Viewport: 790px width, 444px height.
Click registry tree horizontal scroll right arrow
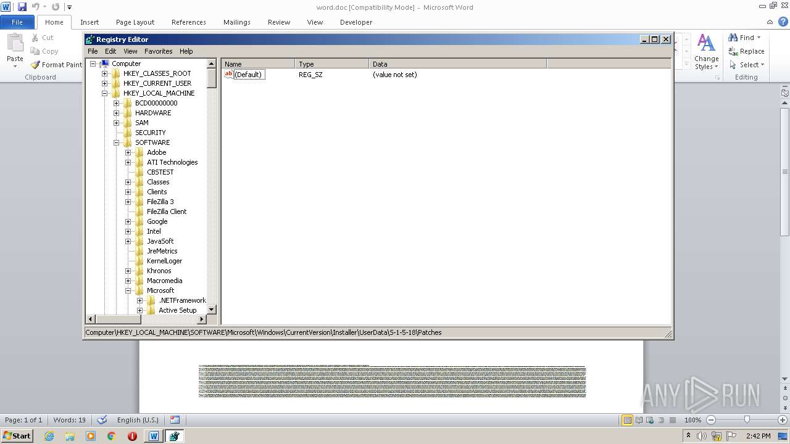201,319
